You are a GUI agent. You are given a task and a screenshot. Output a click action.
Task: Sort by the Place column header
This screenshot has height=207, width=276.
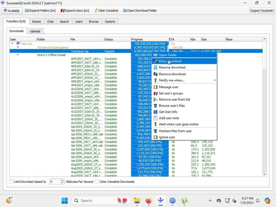tap(244, 39)
